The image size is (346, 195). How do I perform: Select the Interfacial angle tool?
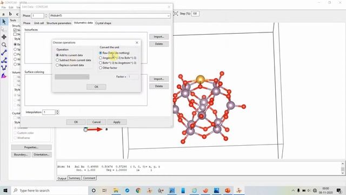pyautogui.click(x=4, y=76)
